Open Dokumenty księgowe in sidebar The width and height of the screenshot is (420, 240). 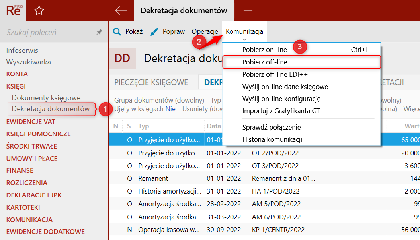pos(46,97)
